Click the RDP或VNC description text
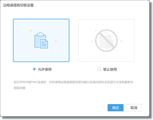This screenshot has width=153, height=120. (73, 85)
